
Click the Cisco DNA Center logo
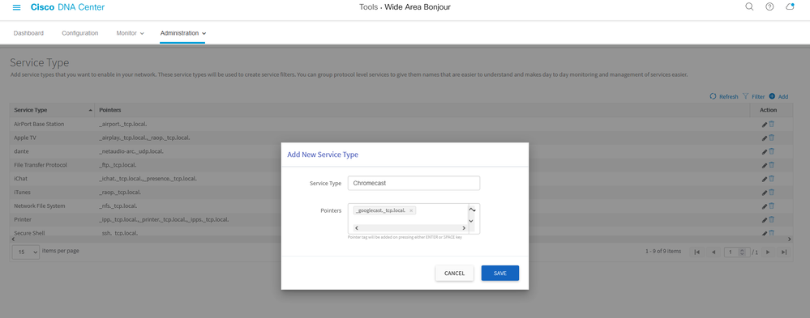[67, 7]
